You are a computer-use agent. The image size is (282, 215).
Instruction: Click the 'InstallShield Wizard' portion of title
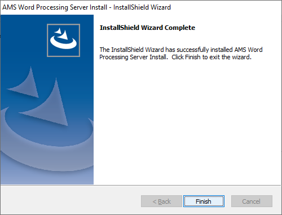coord(142,7)
